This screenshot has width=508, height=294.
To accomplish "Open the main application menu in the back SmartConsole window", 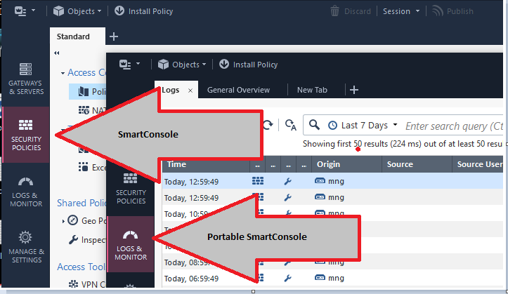I will click(25, 11).
